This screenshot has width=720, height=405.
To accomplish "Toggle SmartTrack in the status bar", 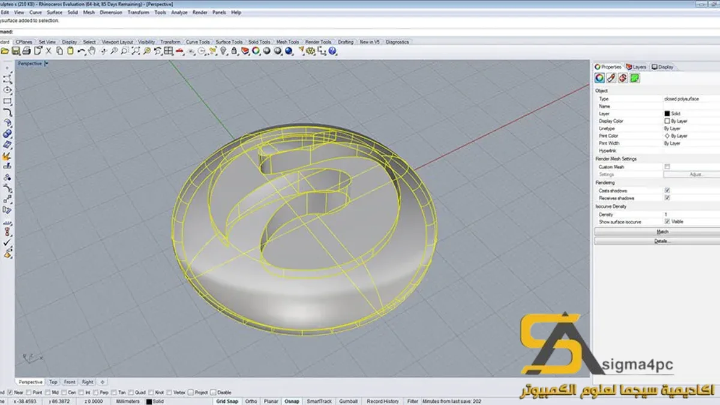I will click(x=319, y=401).
